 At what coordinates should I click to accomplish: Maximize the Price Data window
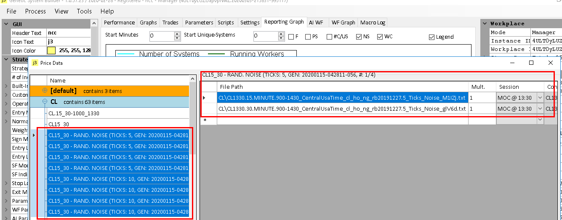(x=531, y=63)
